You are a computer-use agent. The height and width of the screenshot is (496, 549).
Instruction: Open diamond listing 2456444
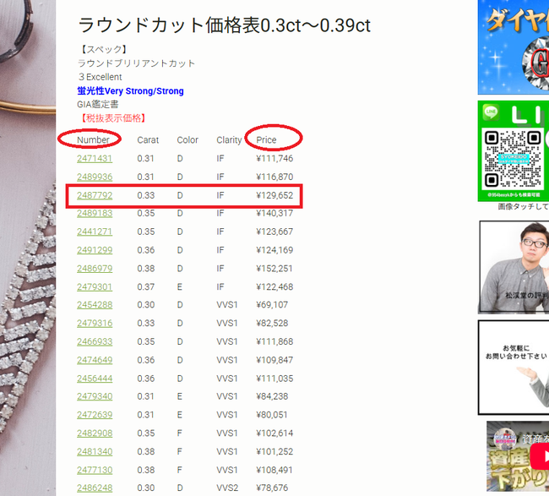click(95, 379)
